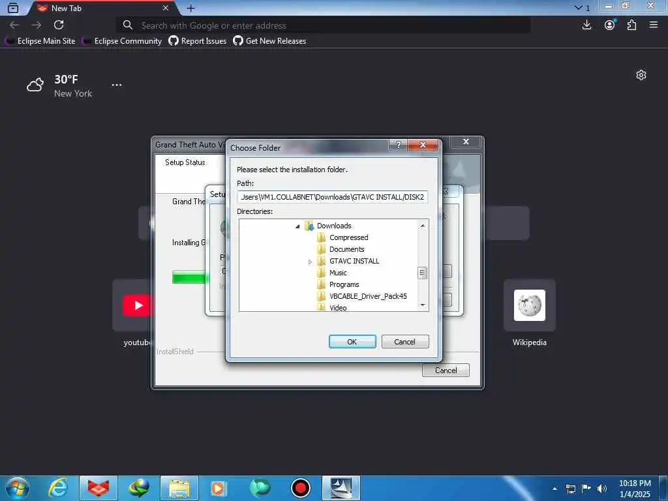Viewport: 668px width, 501px height.
Task: Launch Internet Explorer from taskbar
Action: [x=58, y=488]
